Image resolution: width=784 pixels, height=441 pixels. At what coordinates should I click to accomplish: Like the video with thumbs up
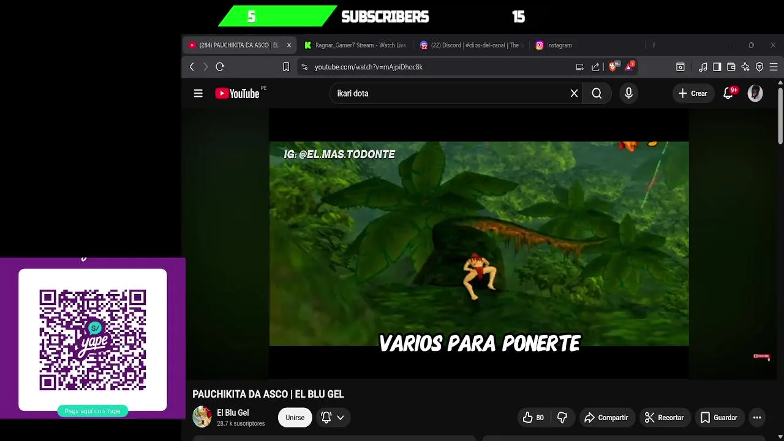[533, 418]
